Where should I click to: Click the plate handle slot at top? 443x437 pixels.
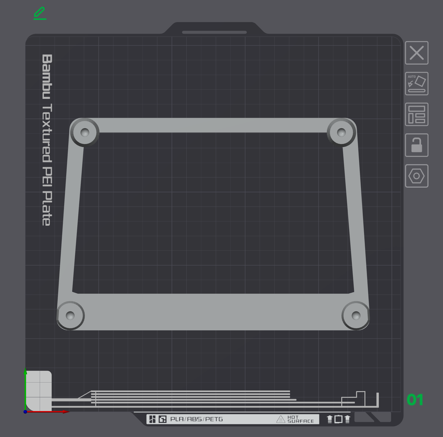click(214, 32)
